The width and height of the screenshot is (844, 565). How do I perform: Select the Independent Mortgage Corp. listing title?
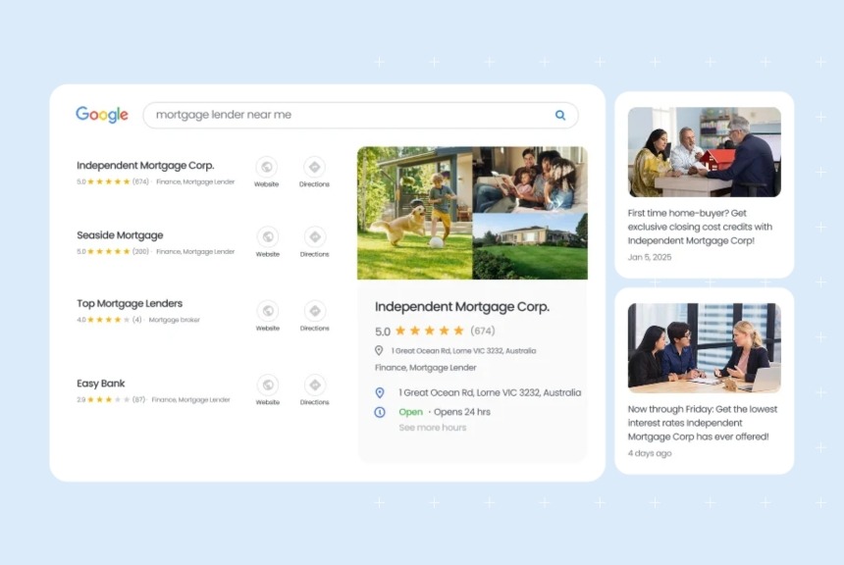[145, 166]
